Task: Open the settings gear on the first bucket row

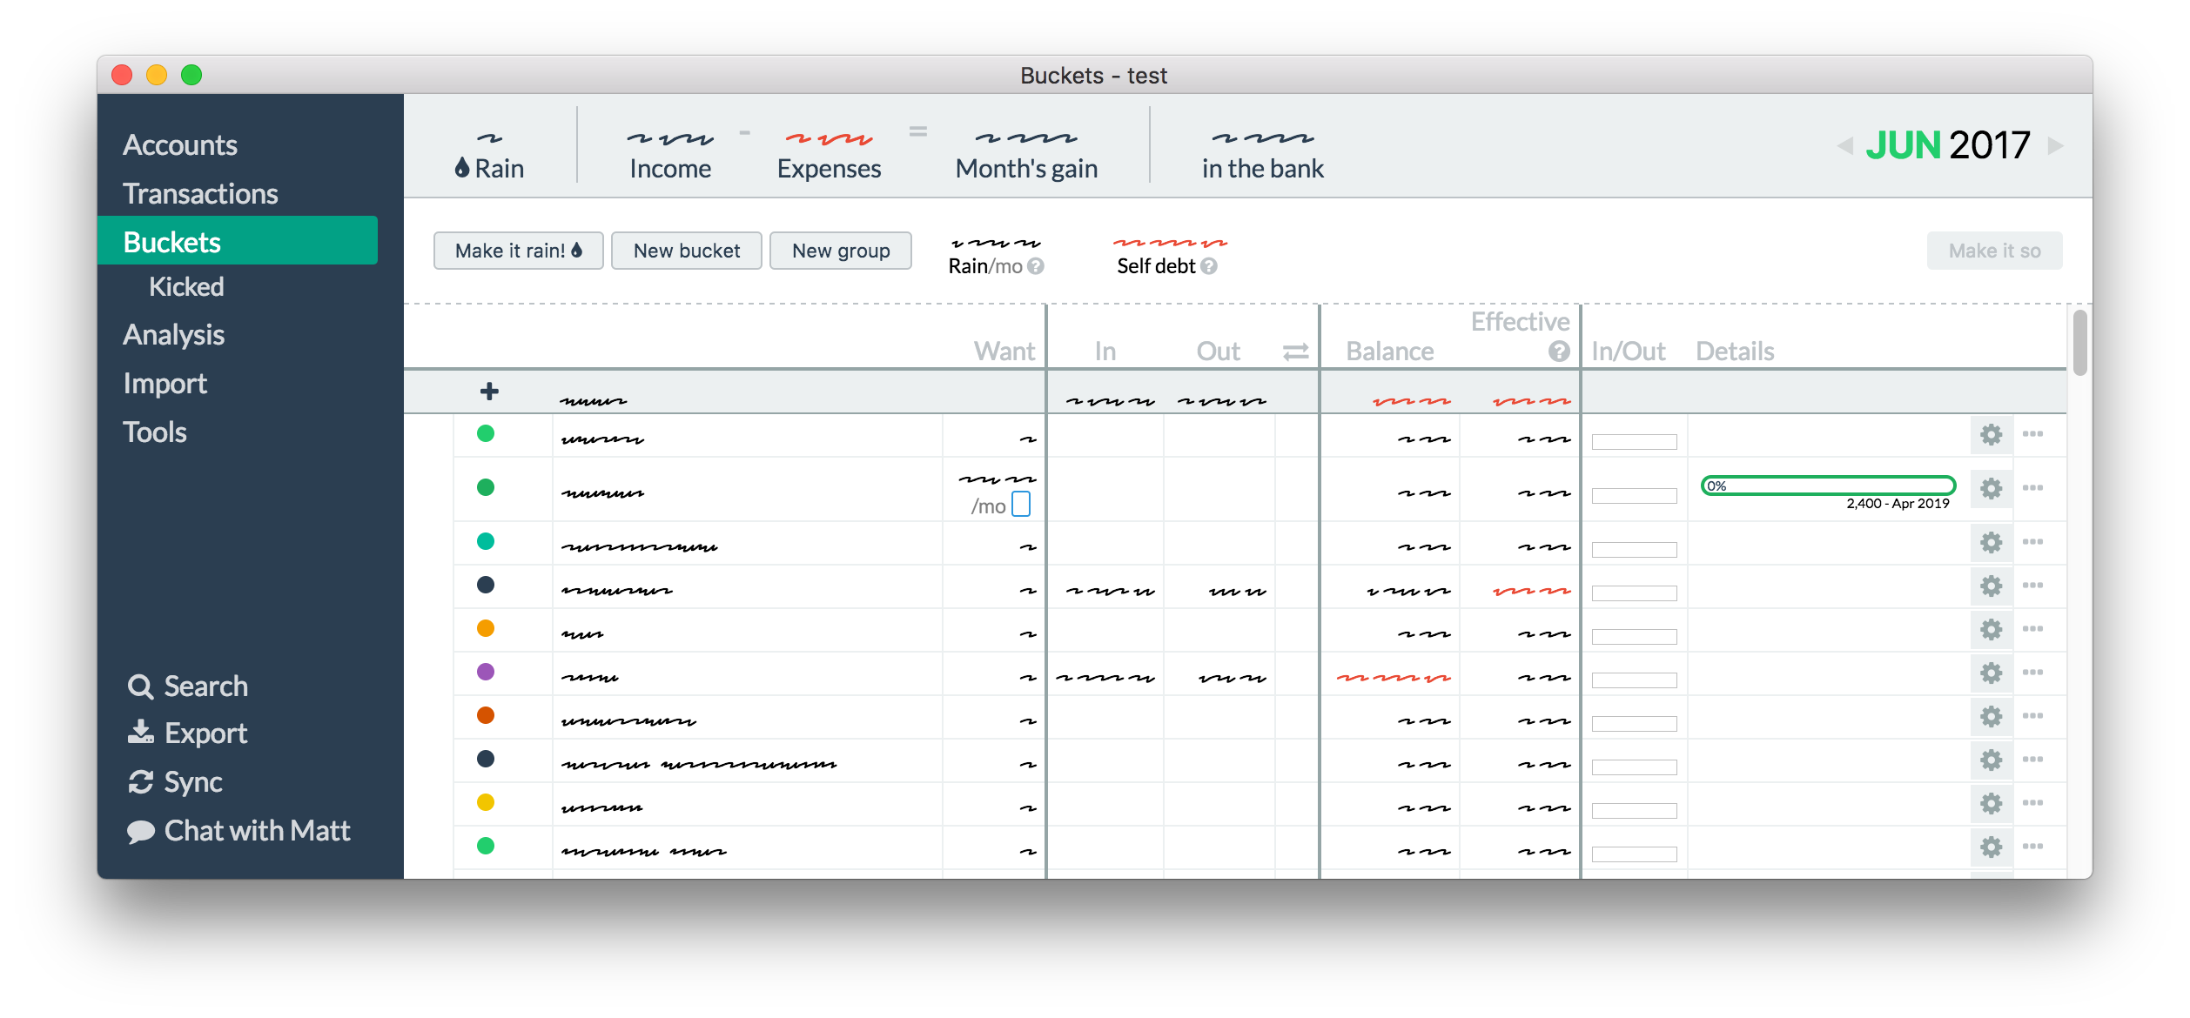Action: pyautogui.click(x=1992, y=435)
